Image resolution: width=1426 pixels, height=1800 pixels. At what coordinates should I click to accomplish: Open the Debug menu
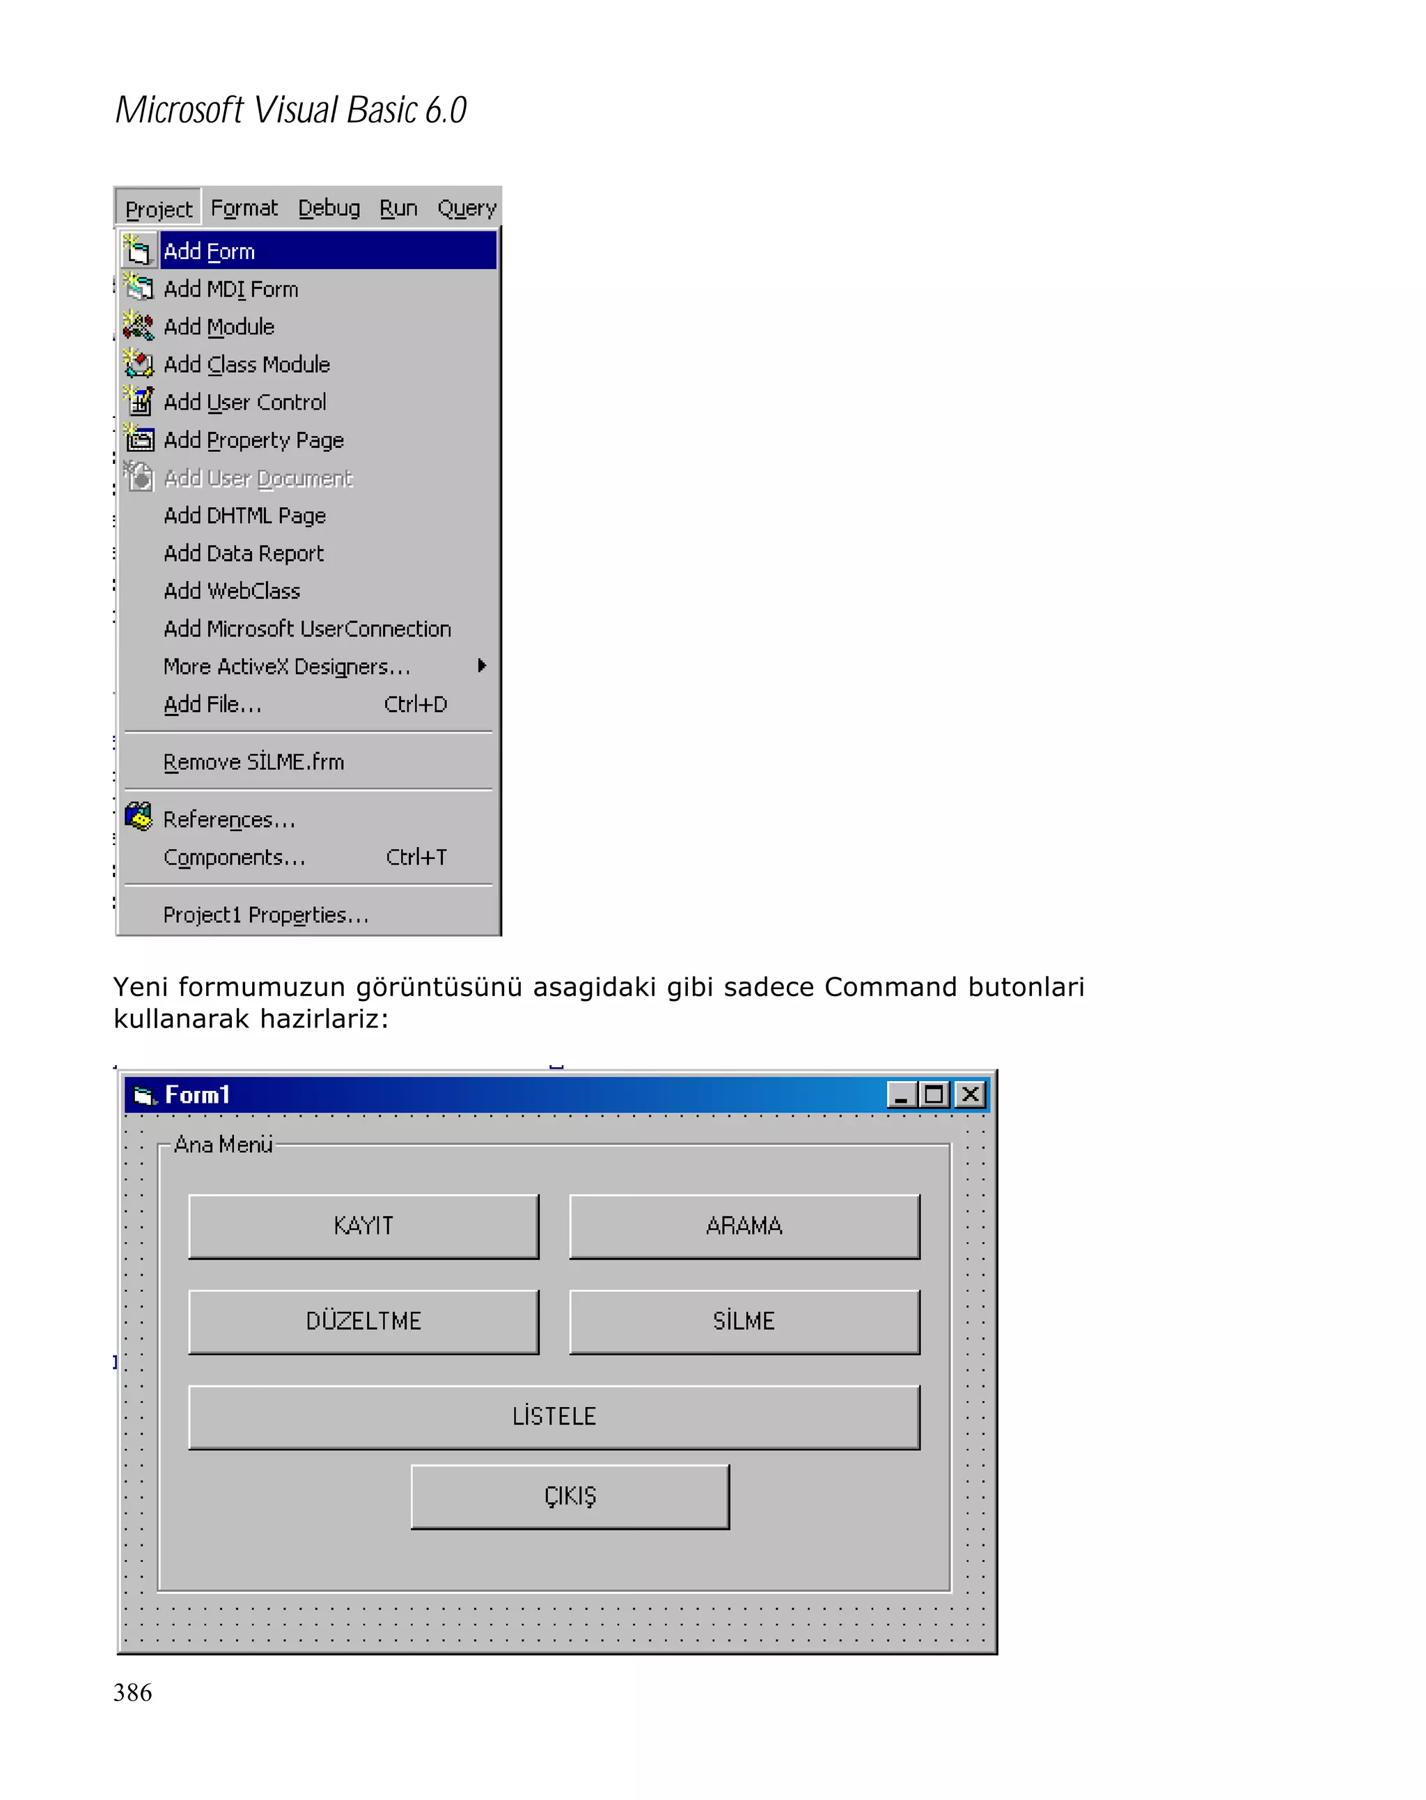(x=329, y=208)
